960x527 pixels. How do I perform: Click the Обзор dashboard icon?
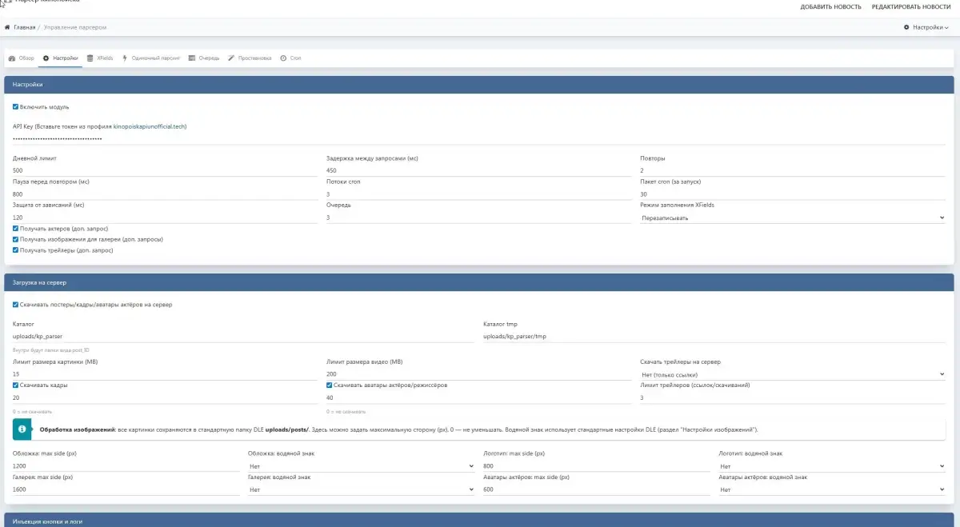[x=11, y=58]
